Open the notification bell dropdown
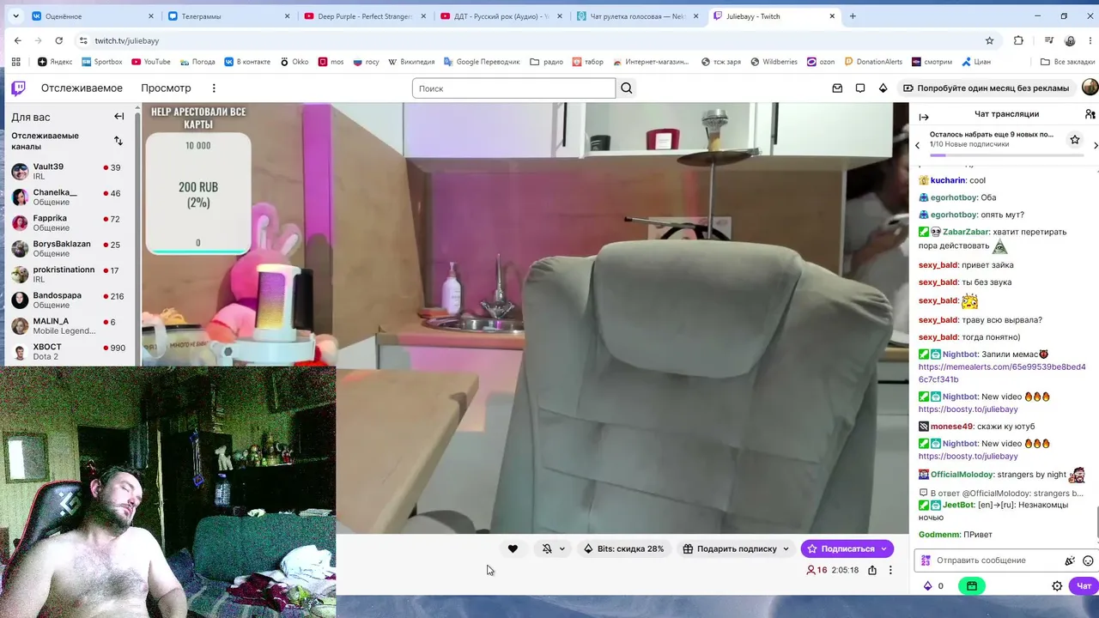 (552, 548)
